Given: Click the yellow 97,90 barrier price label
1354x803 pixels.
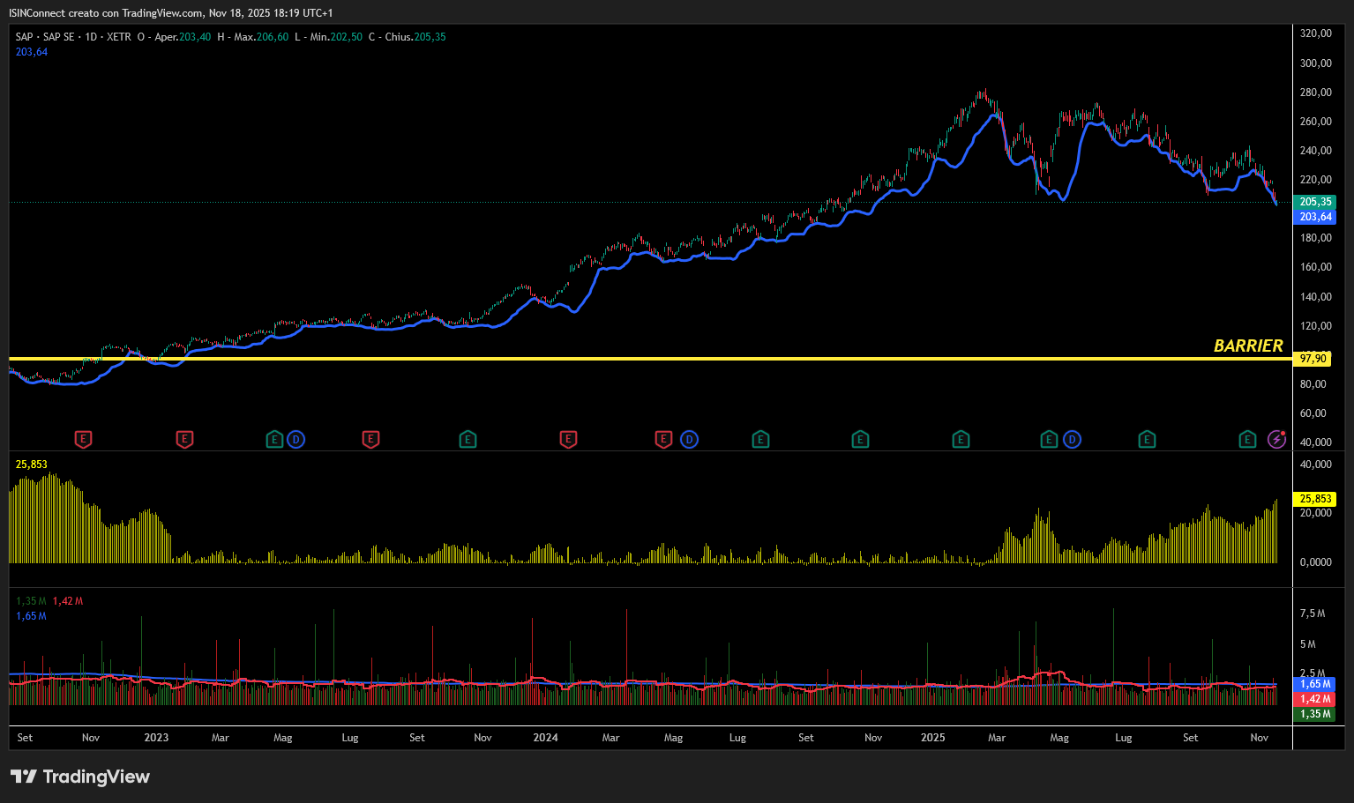Looking at the screenshot, I should tap(1313, 359).
